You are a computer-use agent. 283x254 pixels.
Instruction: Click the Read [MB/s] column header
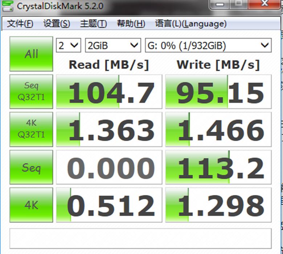coord(109,65)
